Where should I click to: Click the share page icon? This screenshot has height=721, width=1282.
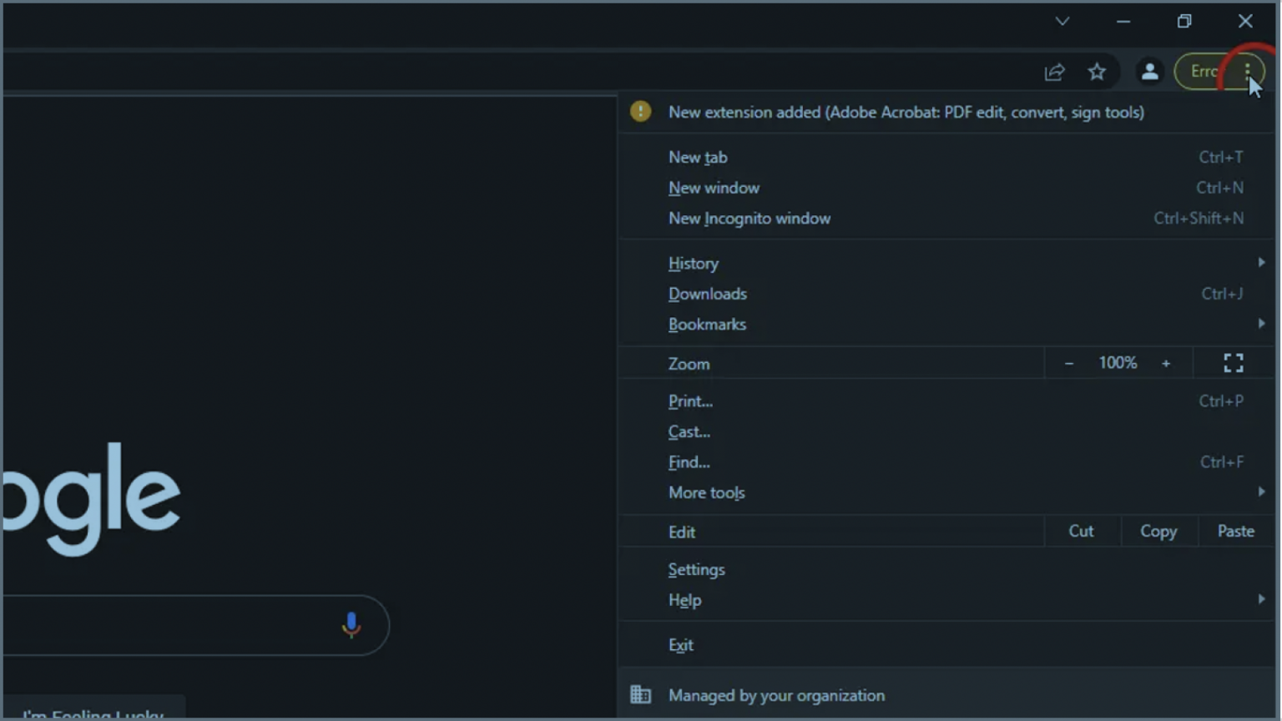point(1054,72)
